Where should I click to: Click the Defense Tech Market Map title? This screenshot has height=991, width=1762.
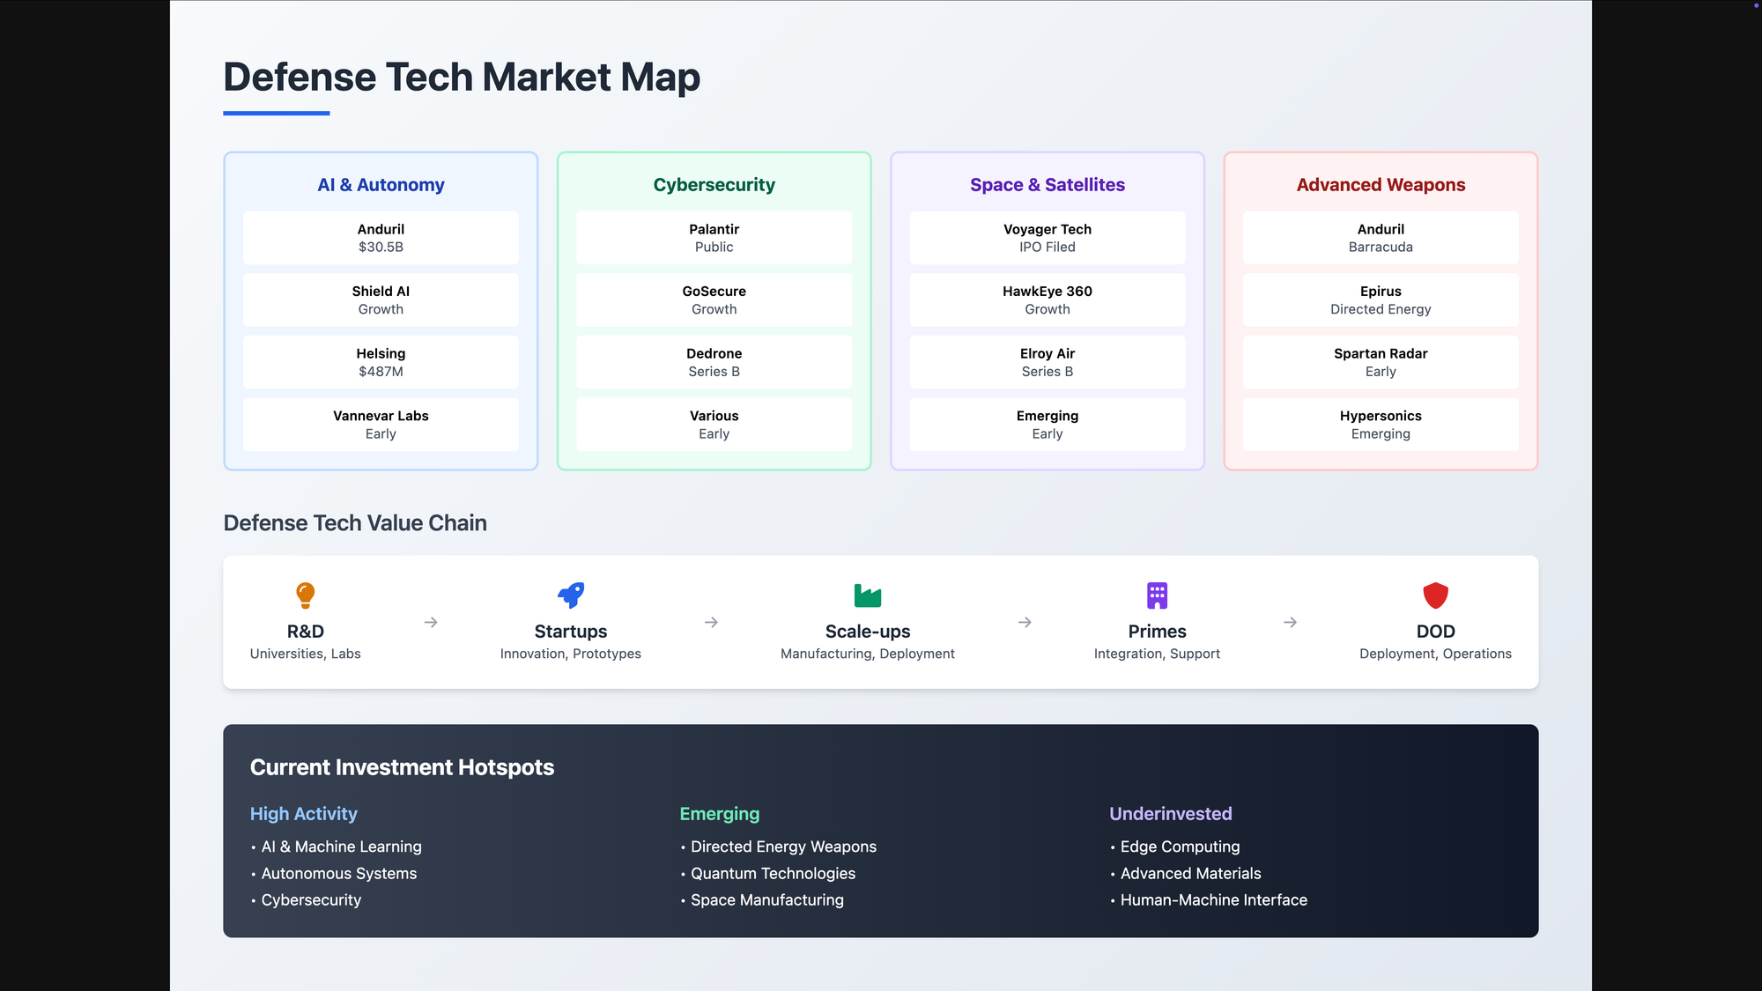[x=462, y=78]
